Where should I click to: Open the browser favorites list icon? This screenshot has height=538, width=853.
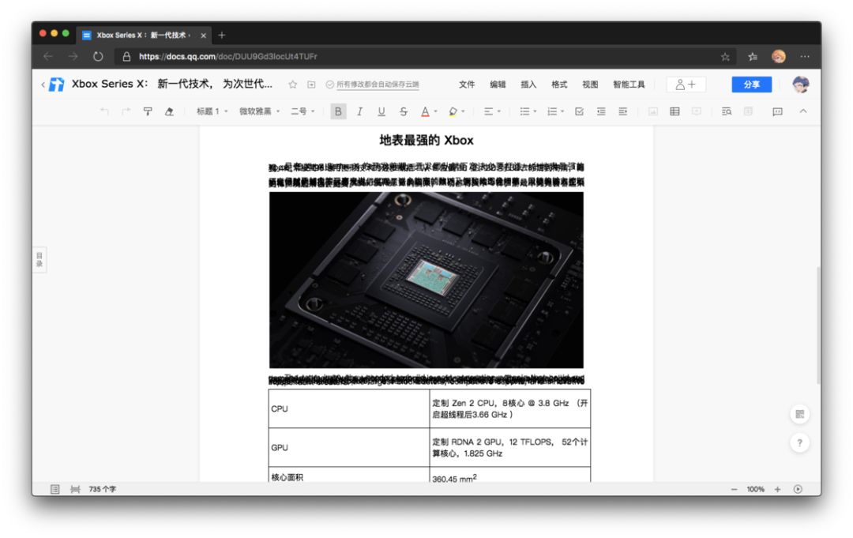tap(753, 57)
